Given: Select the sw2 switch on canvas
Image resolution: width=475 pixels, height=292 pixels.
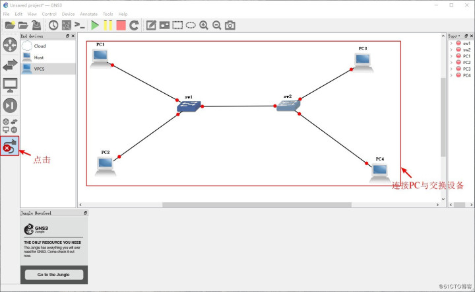Looking at the screenshot, I should tap(288, 105).
